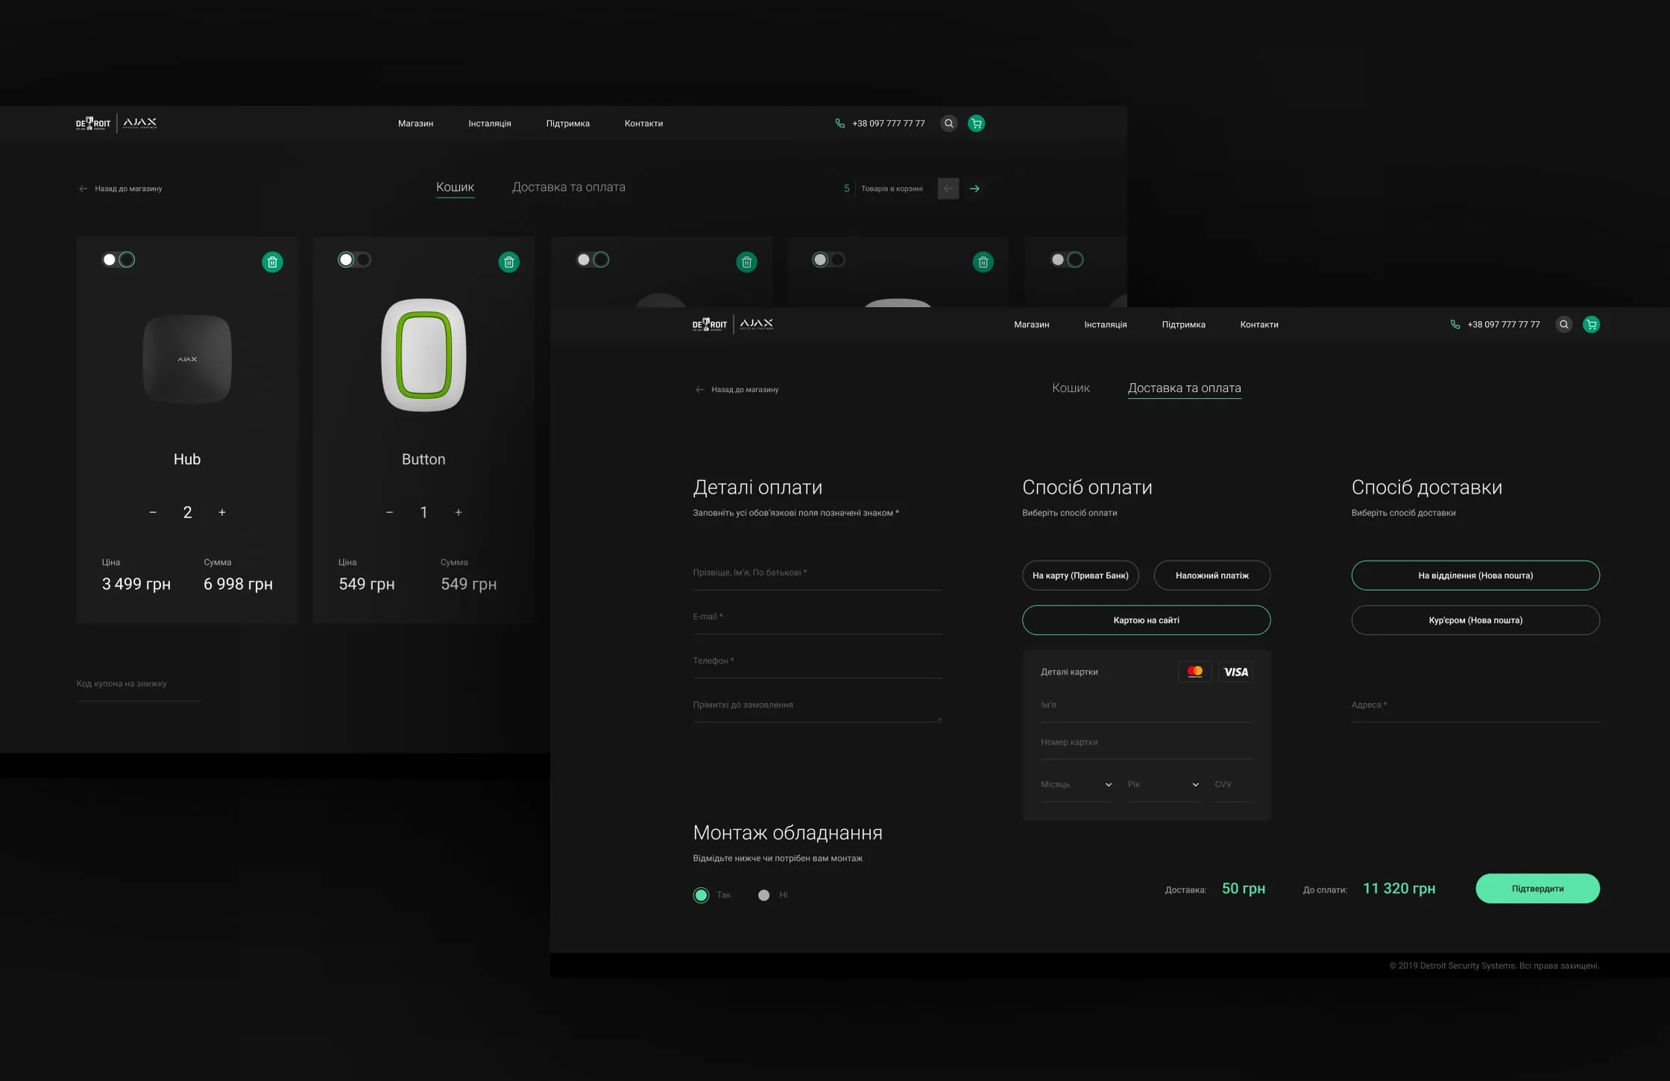Click Назад до магазину link on delivery page
The width and height of the screenshot is (1670, 1081).
[x=737, y=390]
